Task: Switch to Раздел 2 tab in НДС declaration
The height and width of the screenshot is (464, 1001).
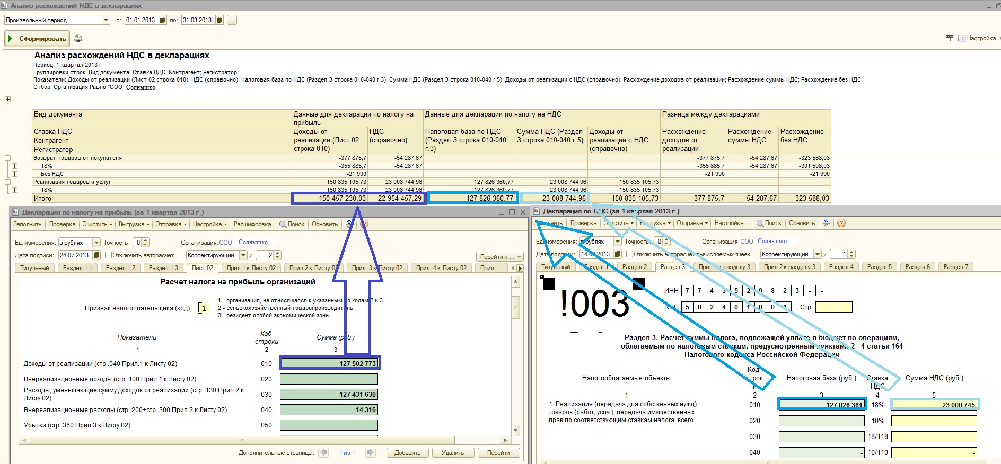Action: 634,267
